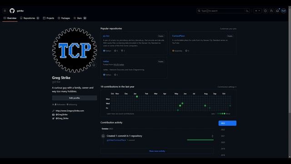The width and height of the screenshot is (291, 164).
Task: Click the green commit progress bar
Action: (x=200, y=140)
